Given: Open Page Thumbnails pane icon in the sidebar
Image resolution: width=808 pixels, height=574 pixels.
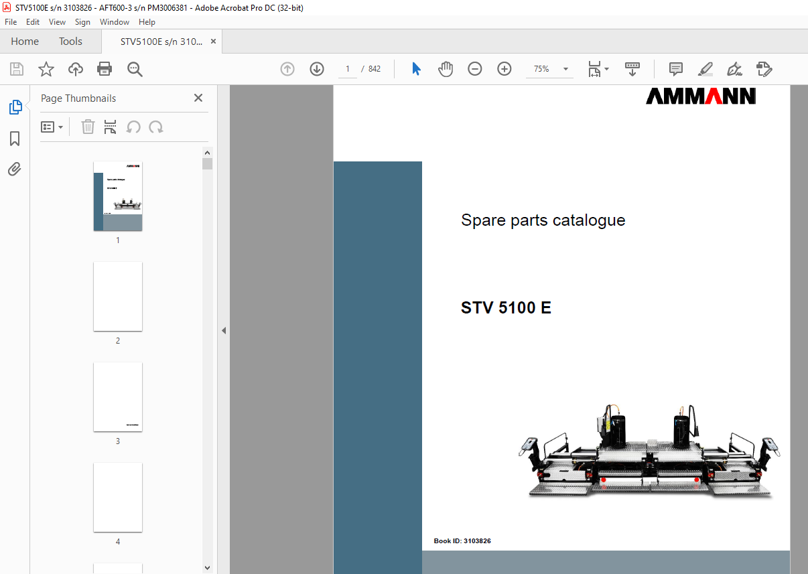Looking at the screenshot, I should [15, 106].
